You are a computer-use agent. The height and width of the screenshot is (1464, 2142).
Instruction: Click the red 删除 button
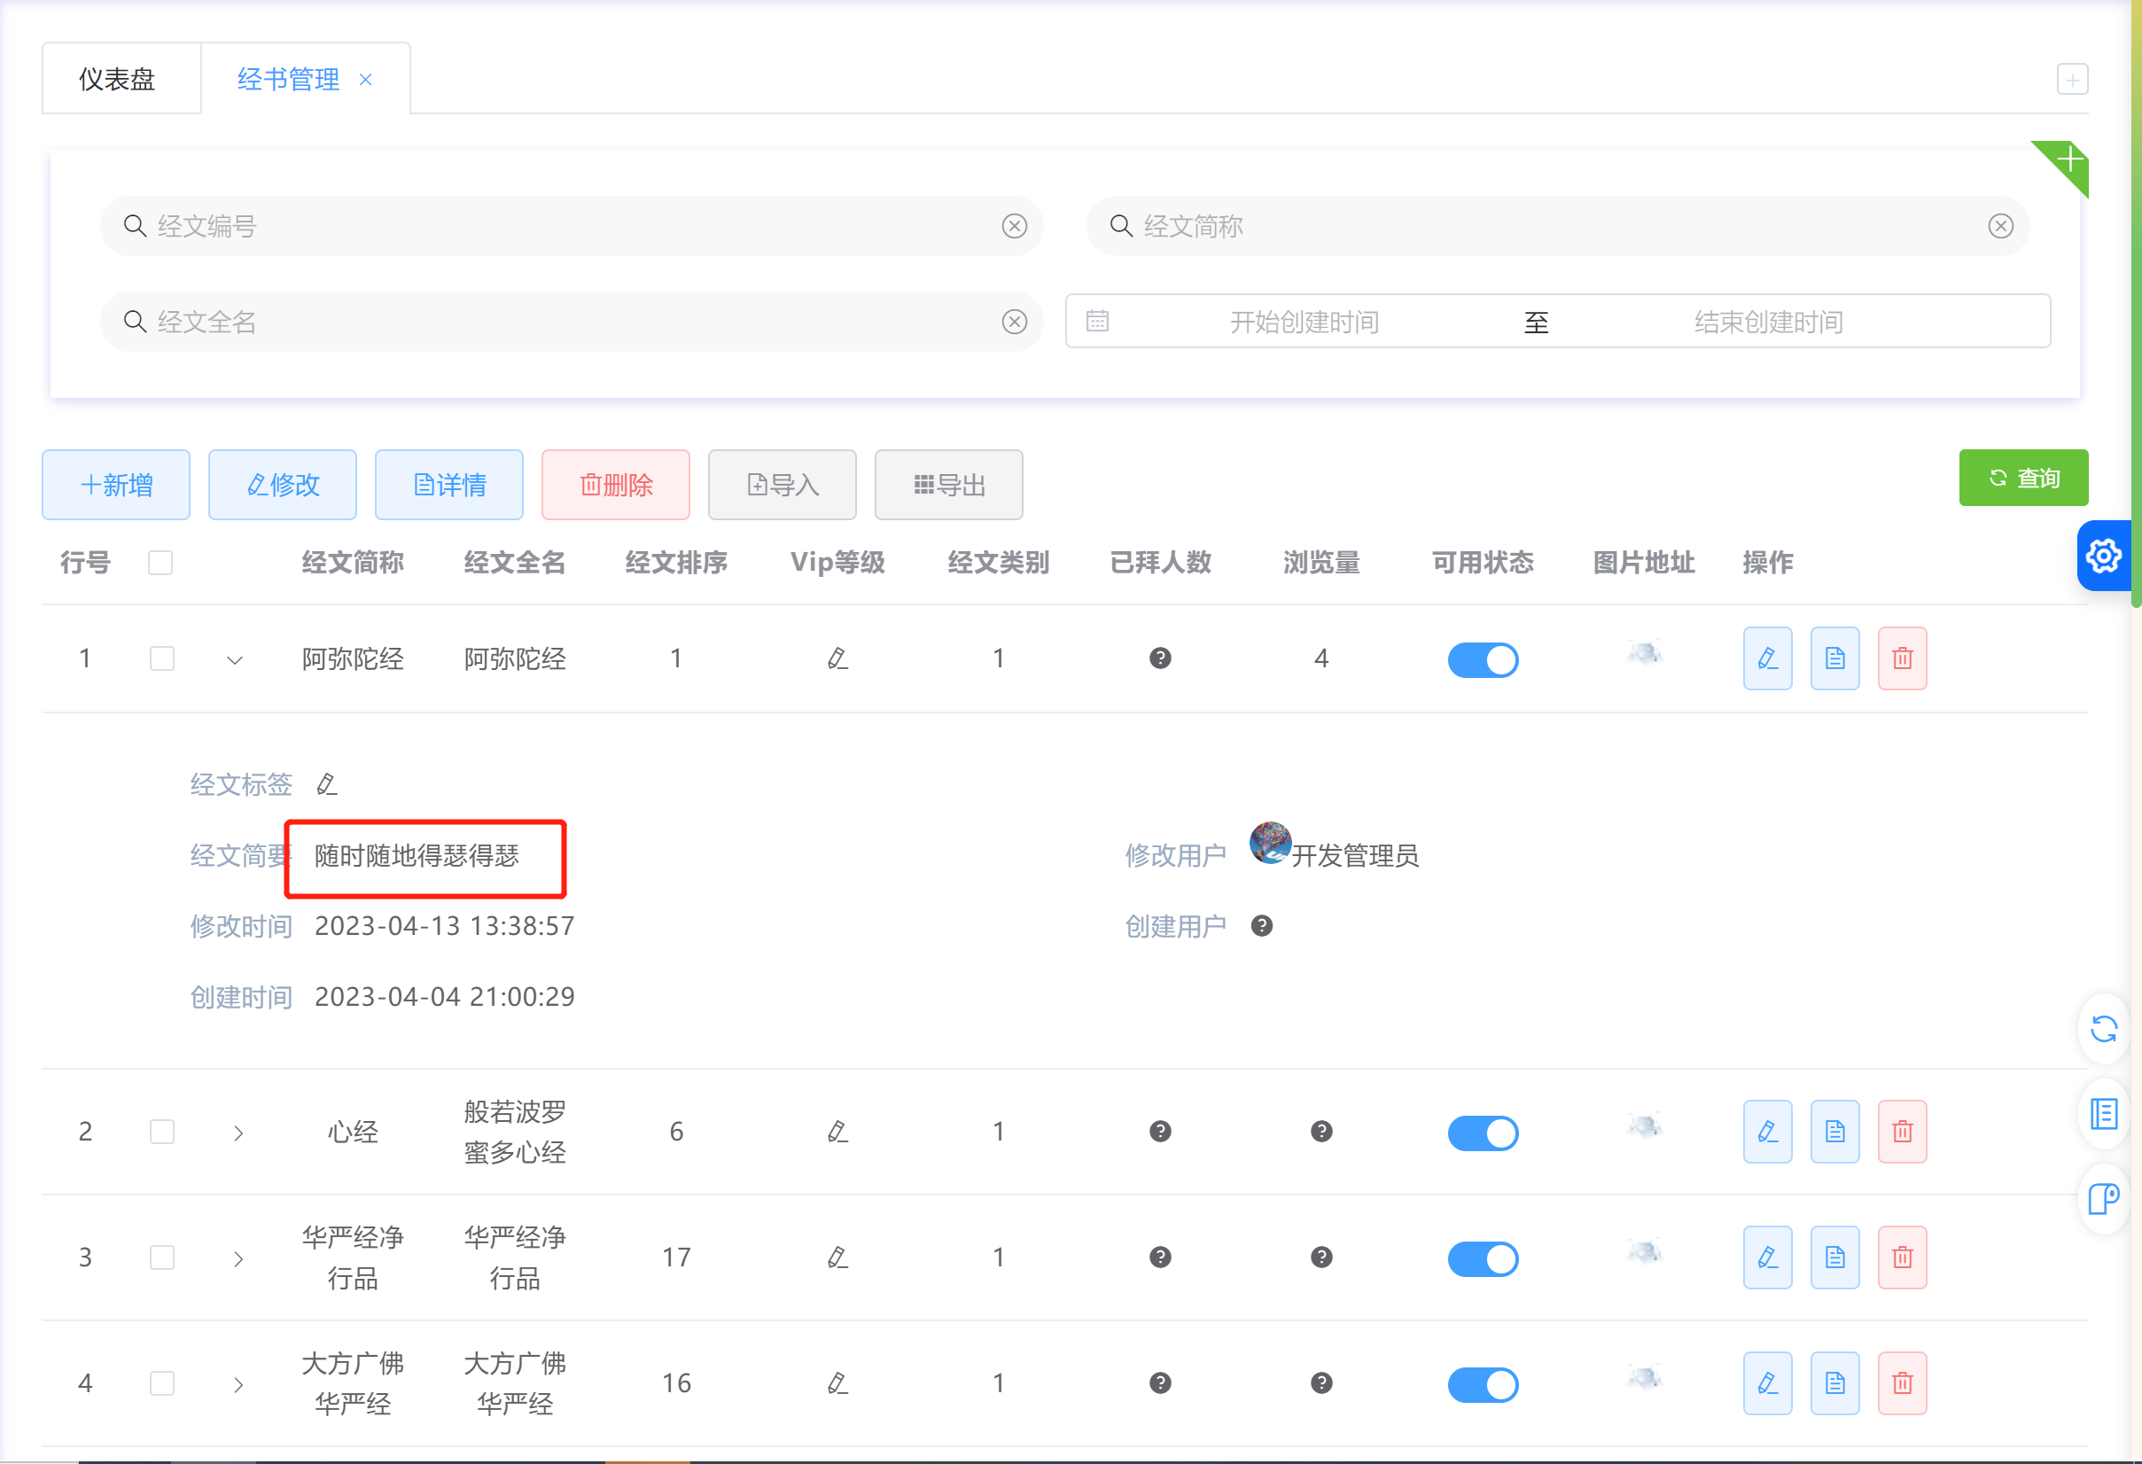(x=616, y=485)
